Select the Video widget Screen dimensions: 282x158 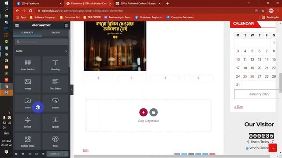pyautogui.click(x=27, y=103)
